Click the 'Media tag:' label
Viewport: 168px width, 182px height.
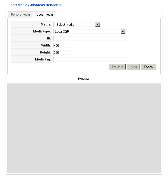[43, 59]
